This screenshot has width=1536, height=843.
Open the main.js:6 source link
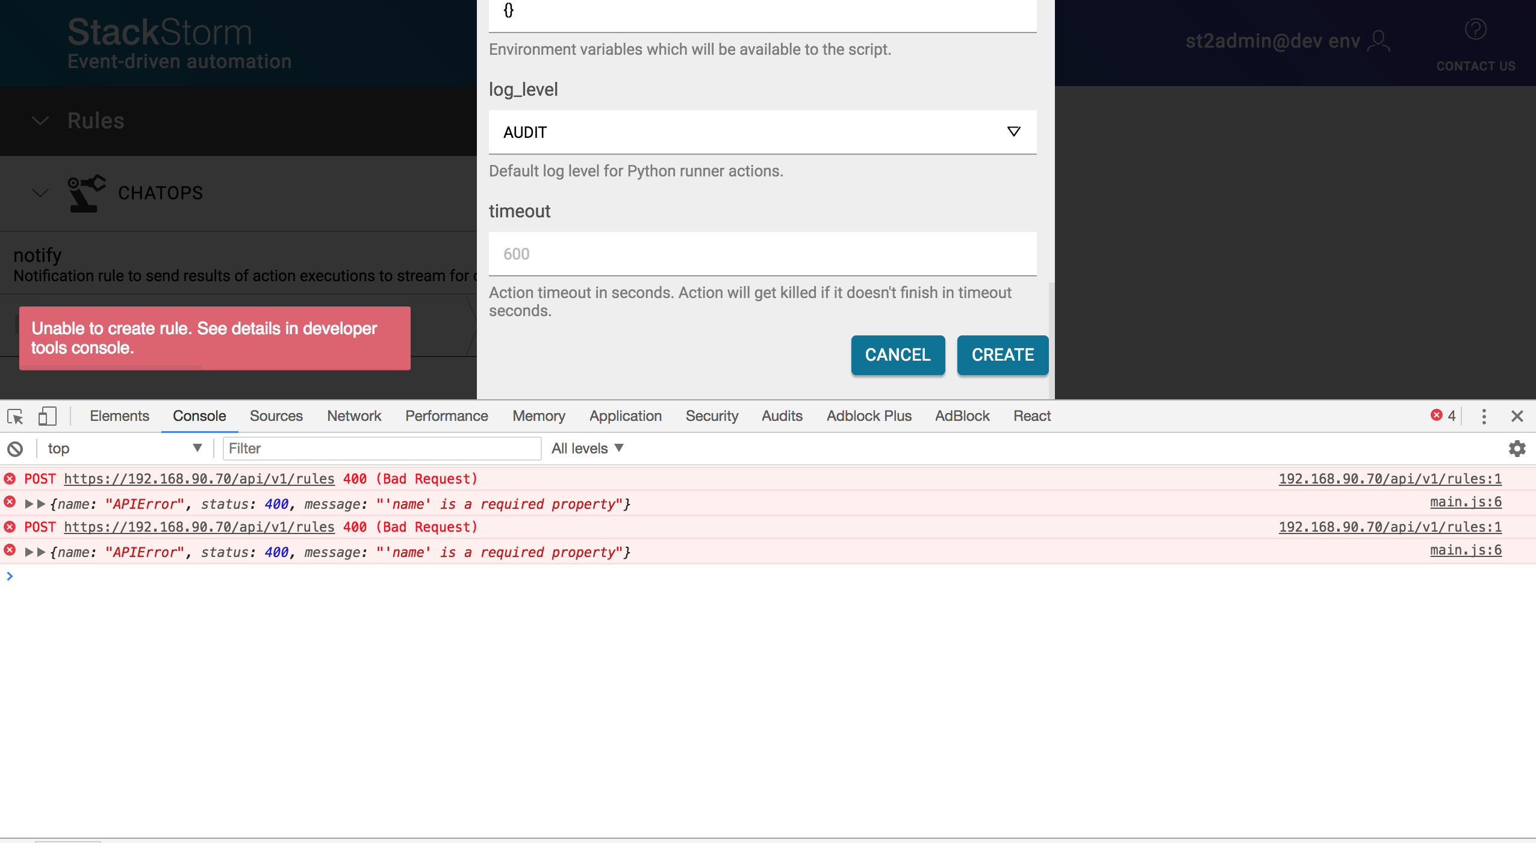point(1465,502)
